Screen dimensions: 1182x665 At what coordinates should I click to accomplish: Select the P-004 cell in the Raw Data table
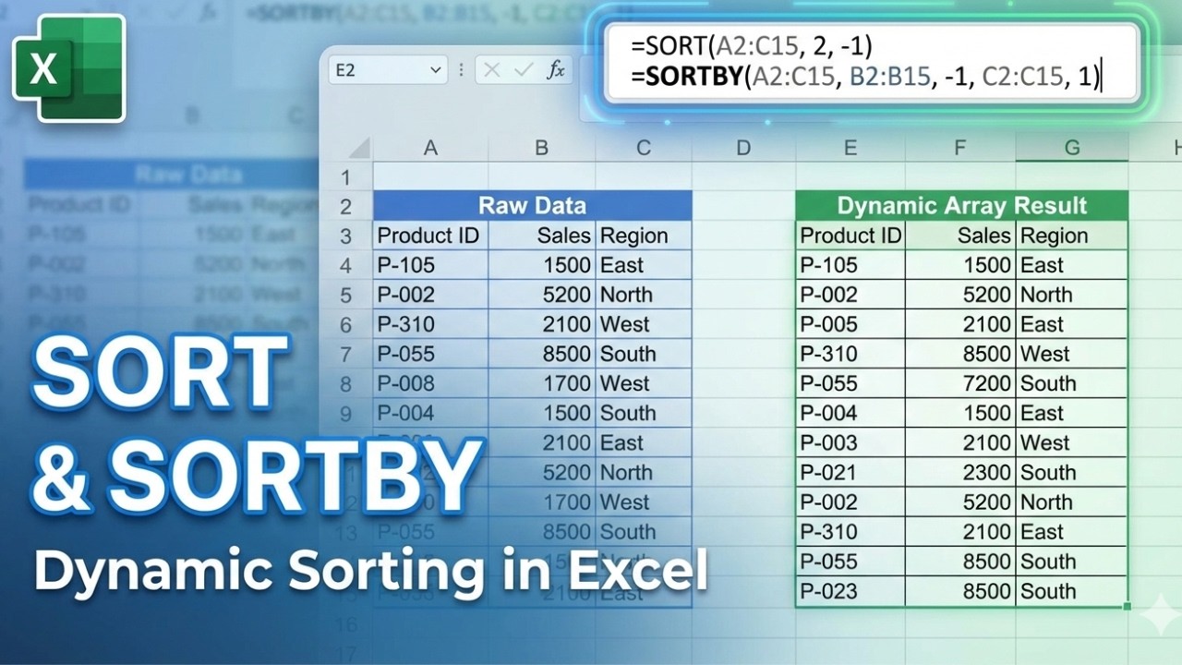tap(431, 413)
